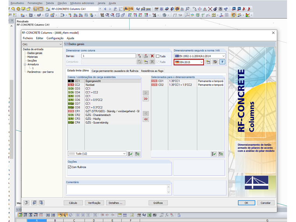Click into Barras input field

click(x=109, y=56)
